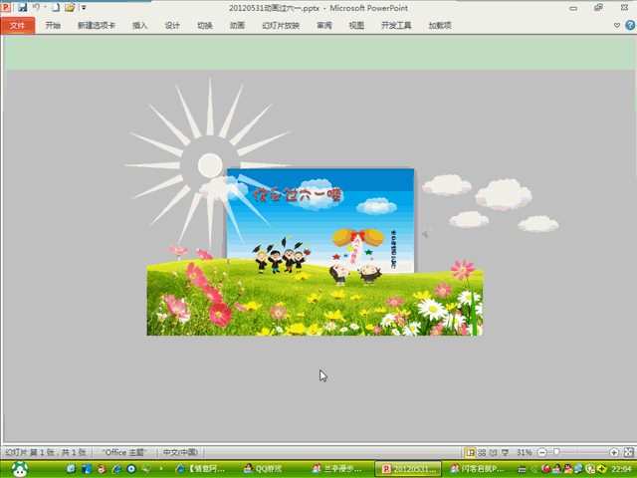Image resolution: width=637 pixels, height=478 pixels.
Task: Expand hidden quick launch items chevron
Action: pyautogui.click(x=161, y=469)
